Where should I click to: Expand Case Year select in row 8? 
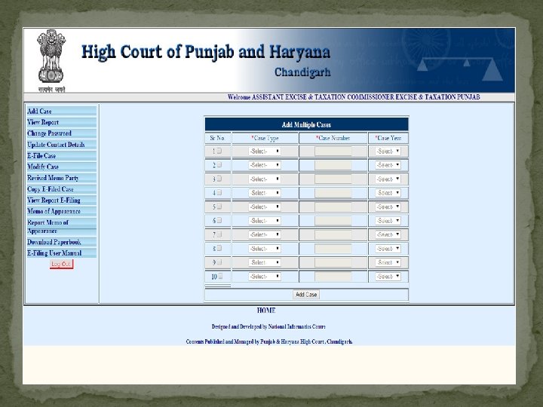click(x=388, y=249)
